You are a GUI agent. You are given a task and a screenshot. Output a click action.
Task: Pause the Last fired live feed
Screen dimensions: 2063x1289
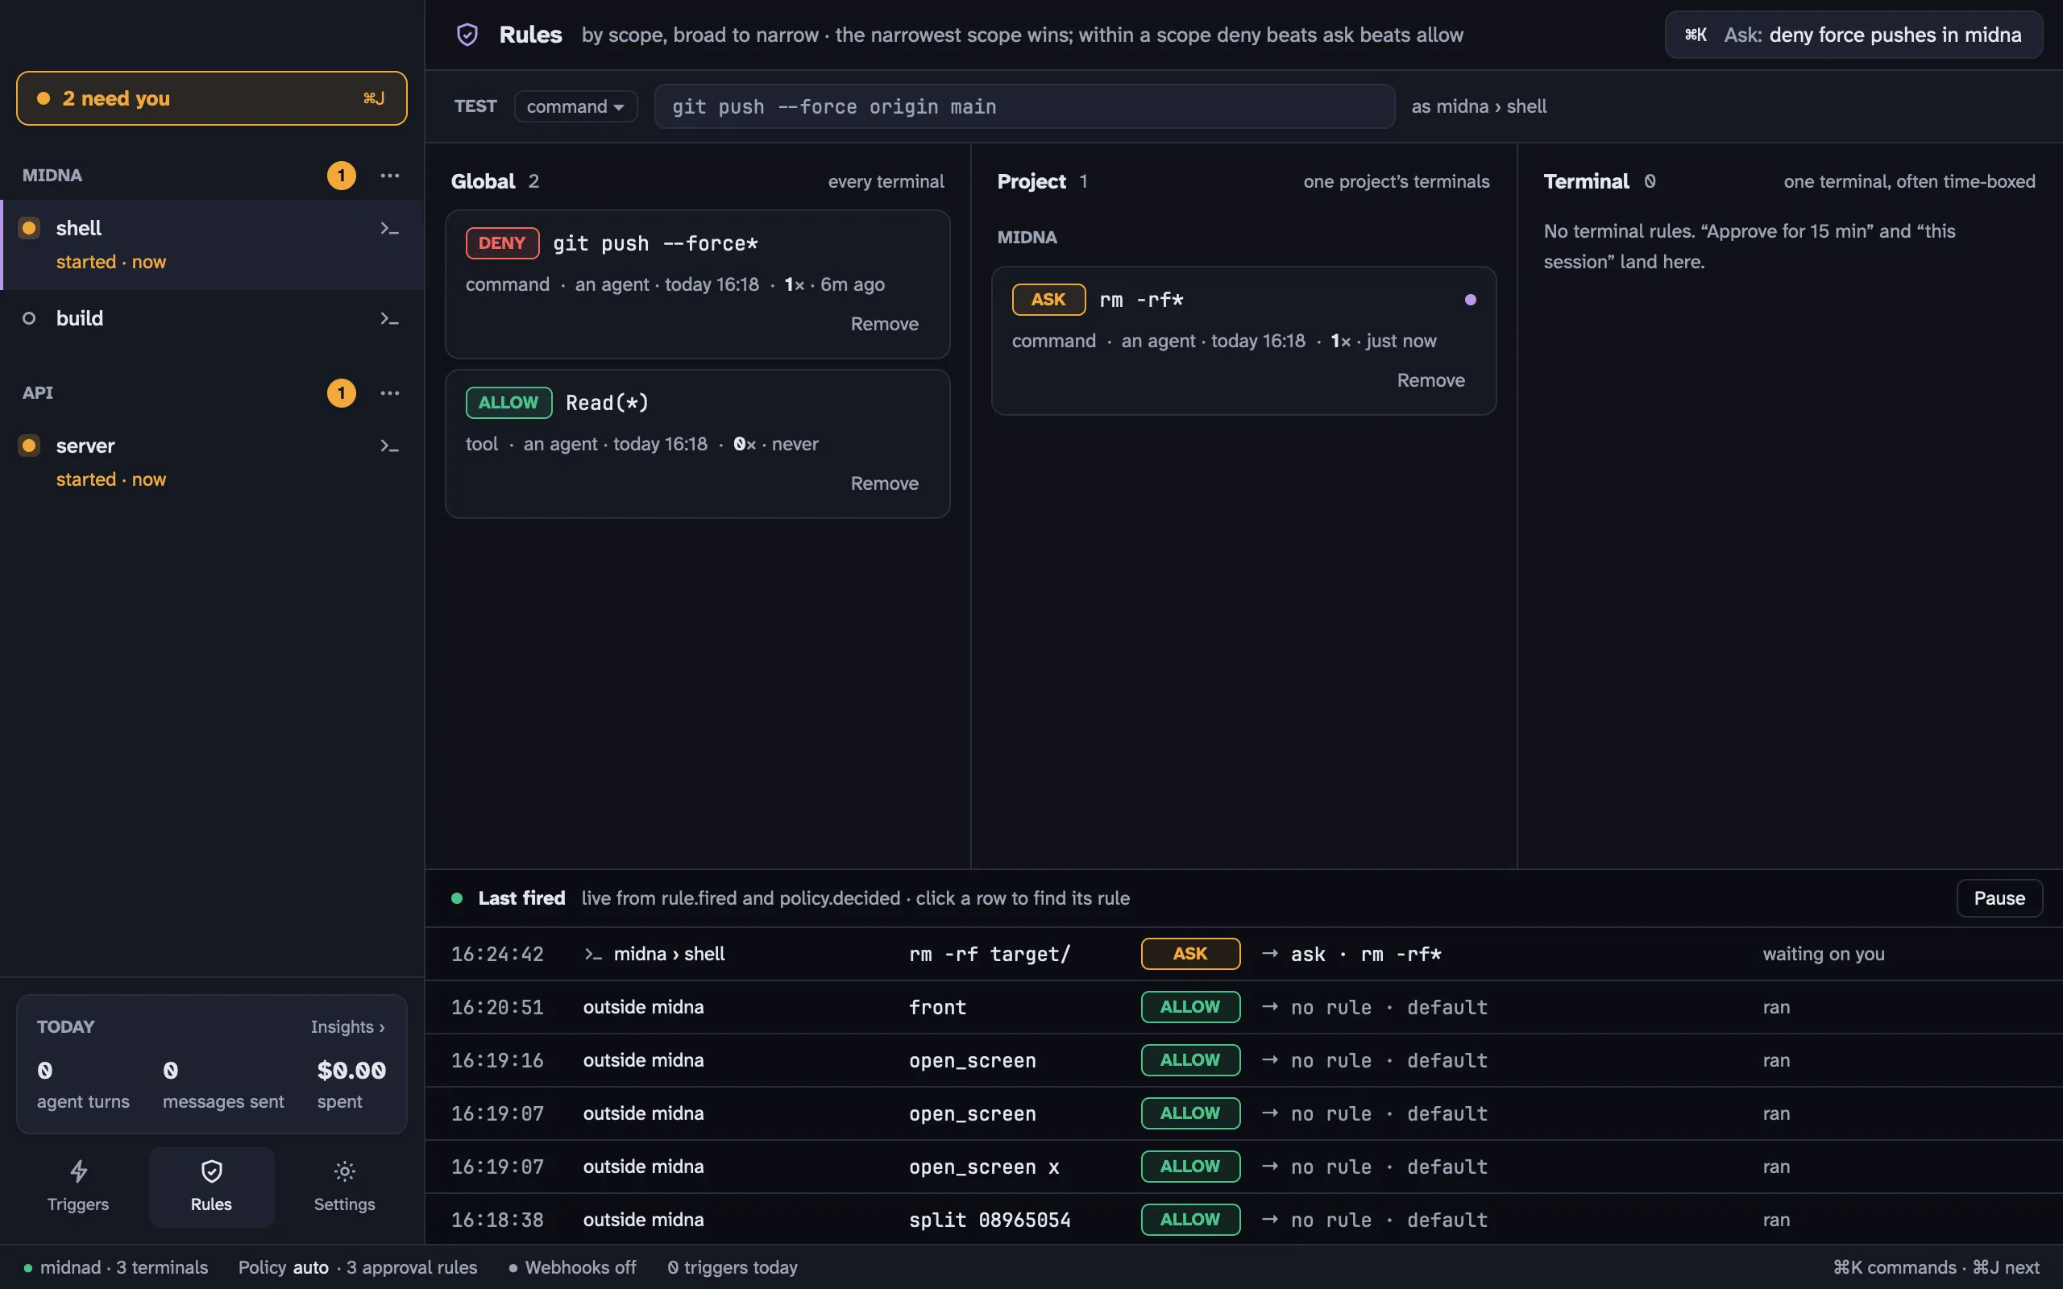[1999, 897]
